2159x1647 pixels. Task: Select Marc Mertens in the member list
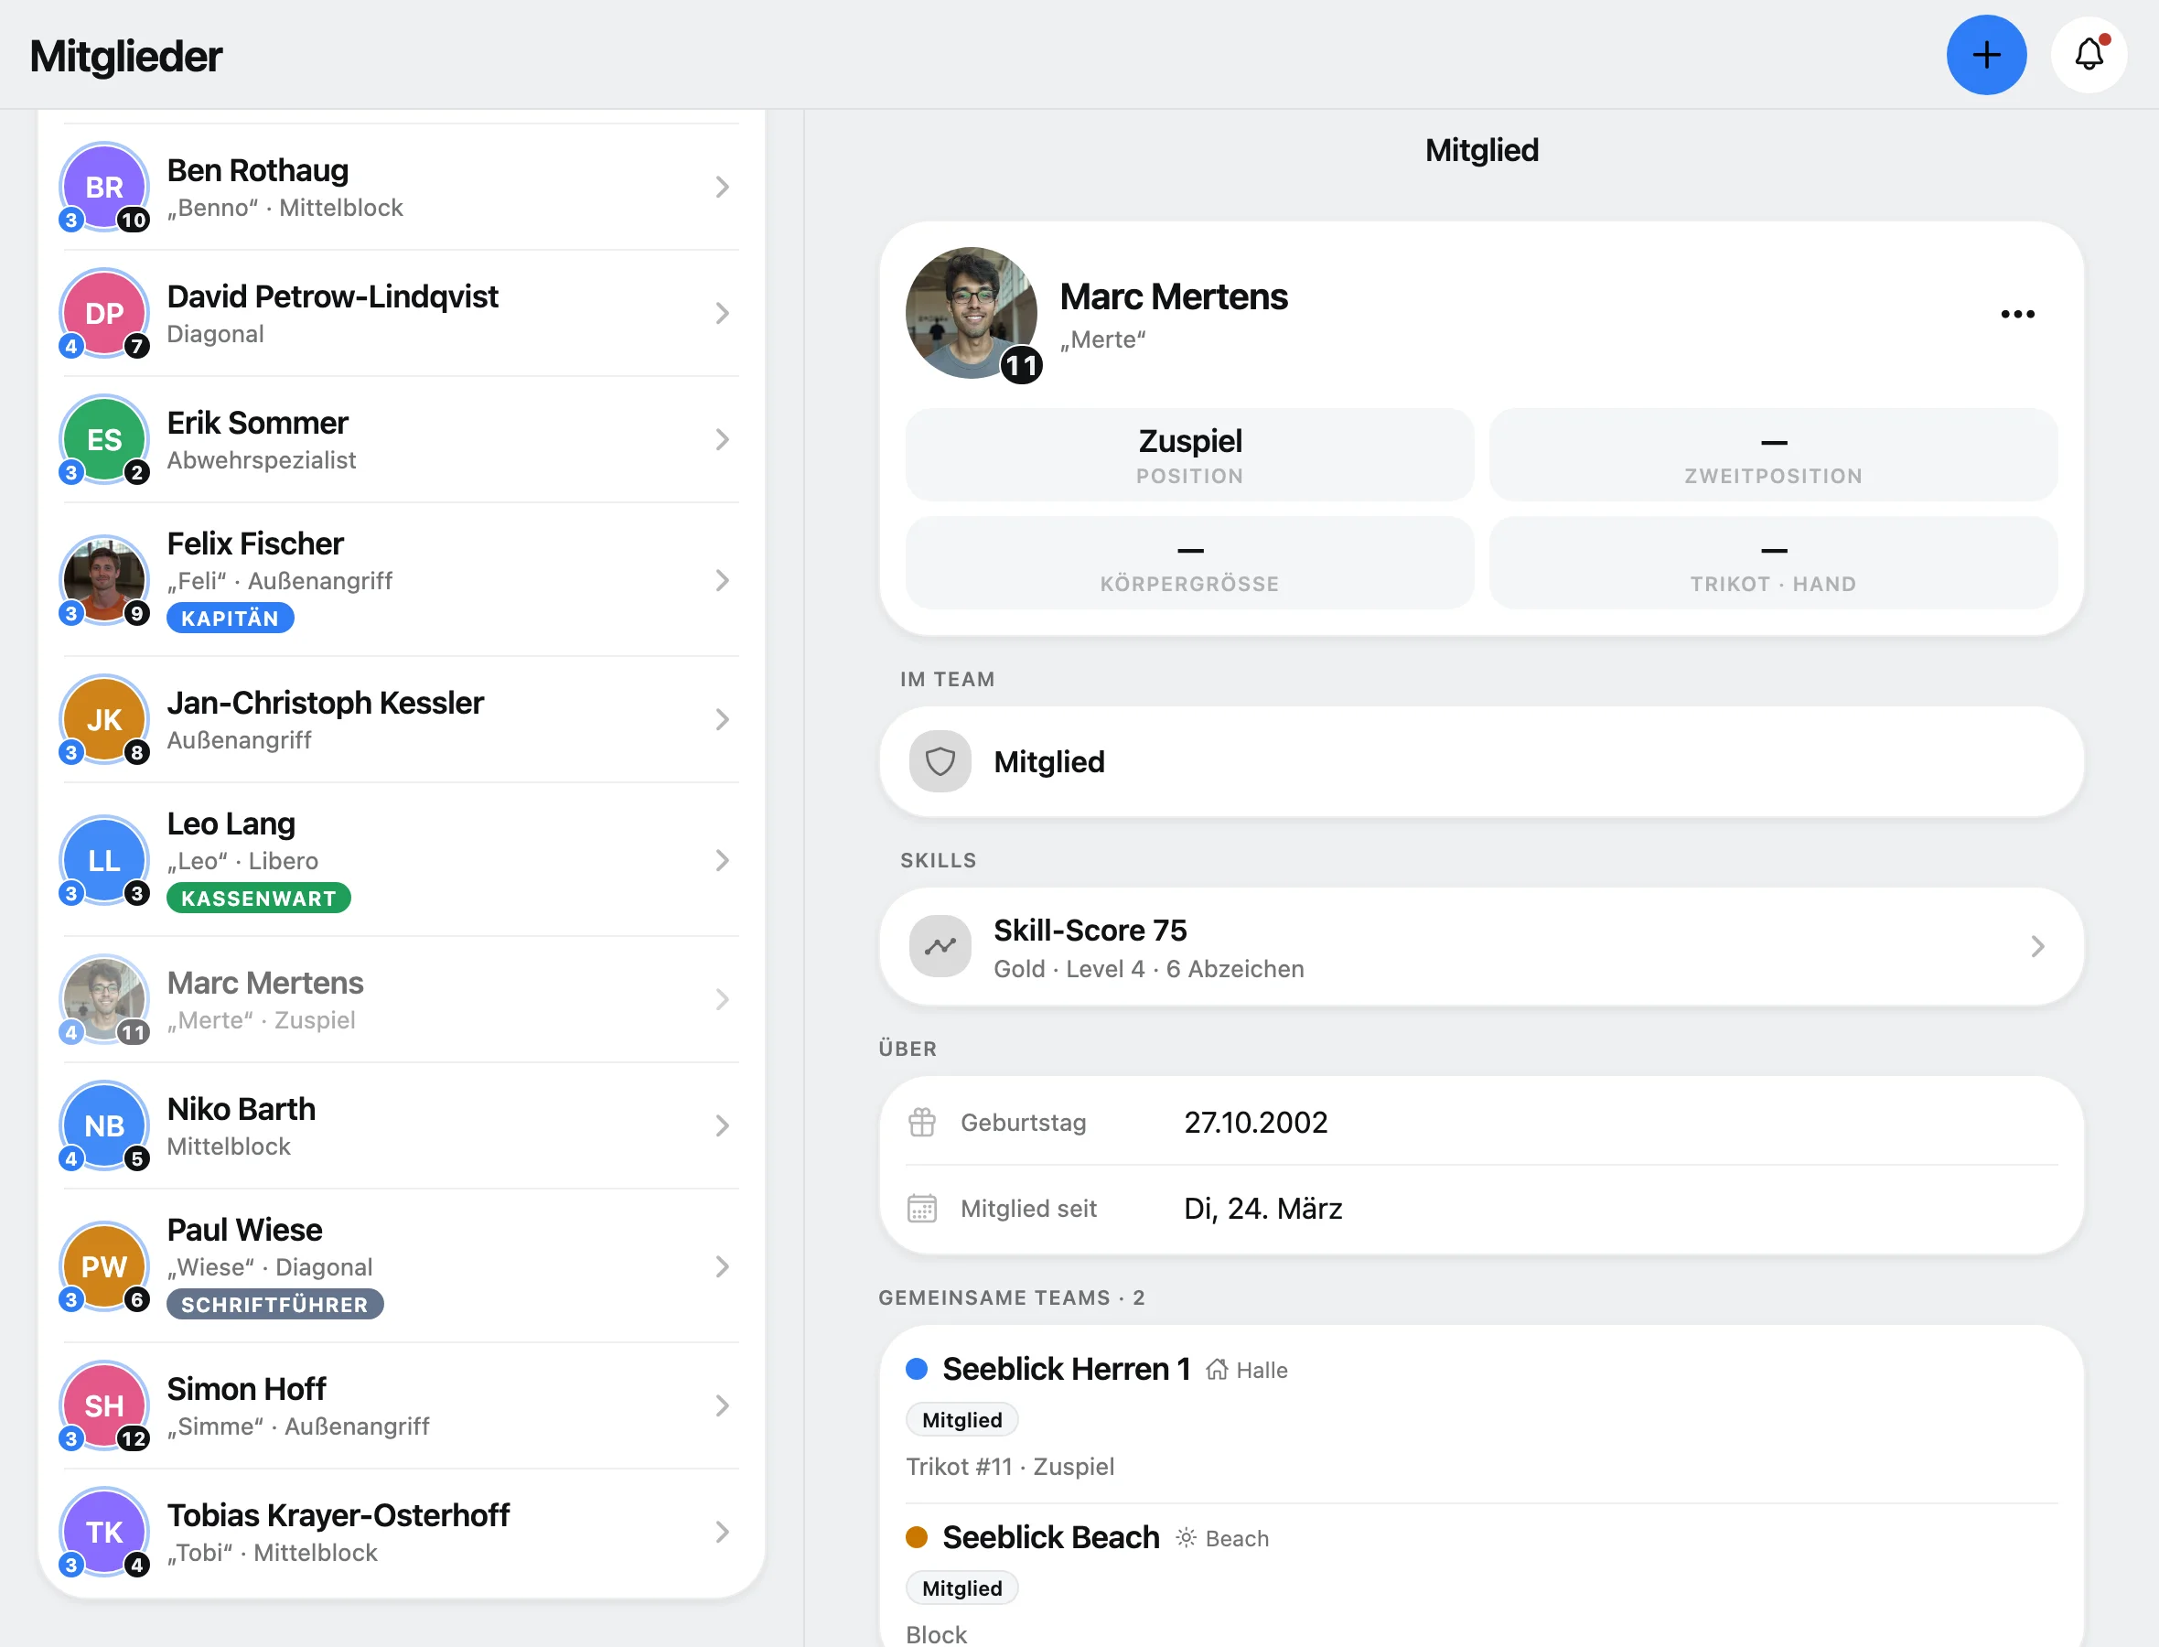pos(401,1000)
